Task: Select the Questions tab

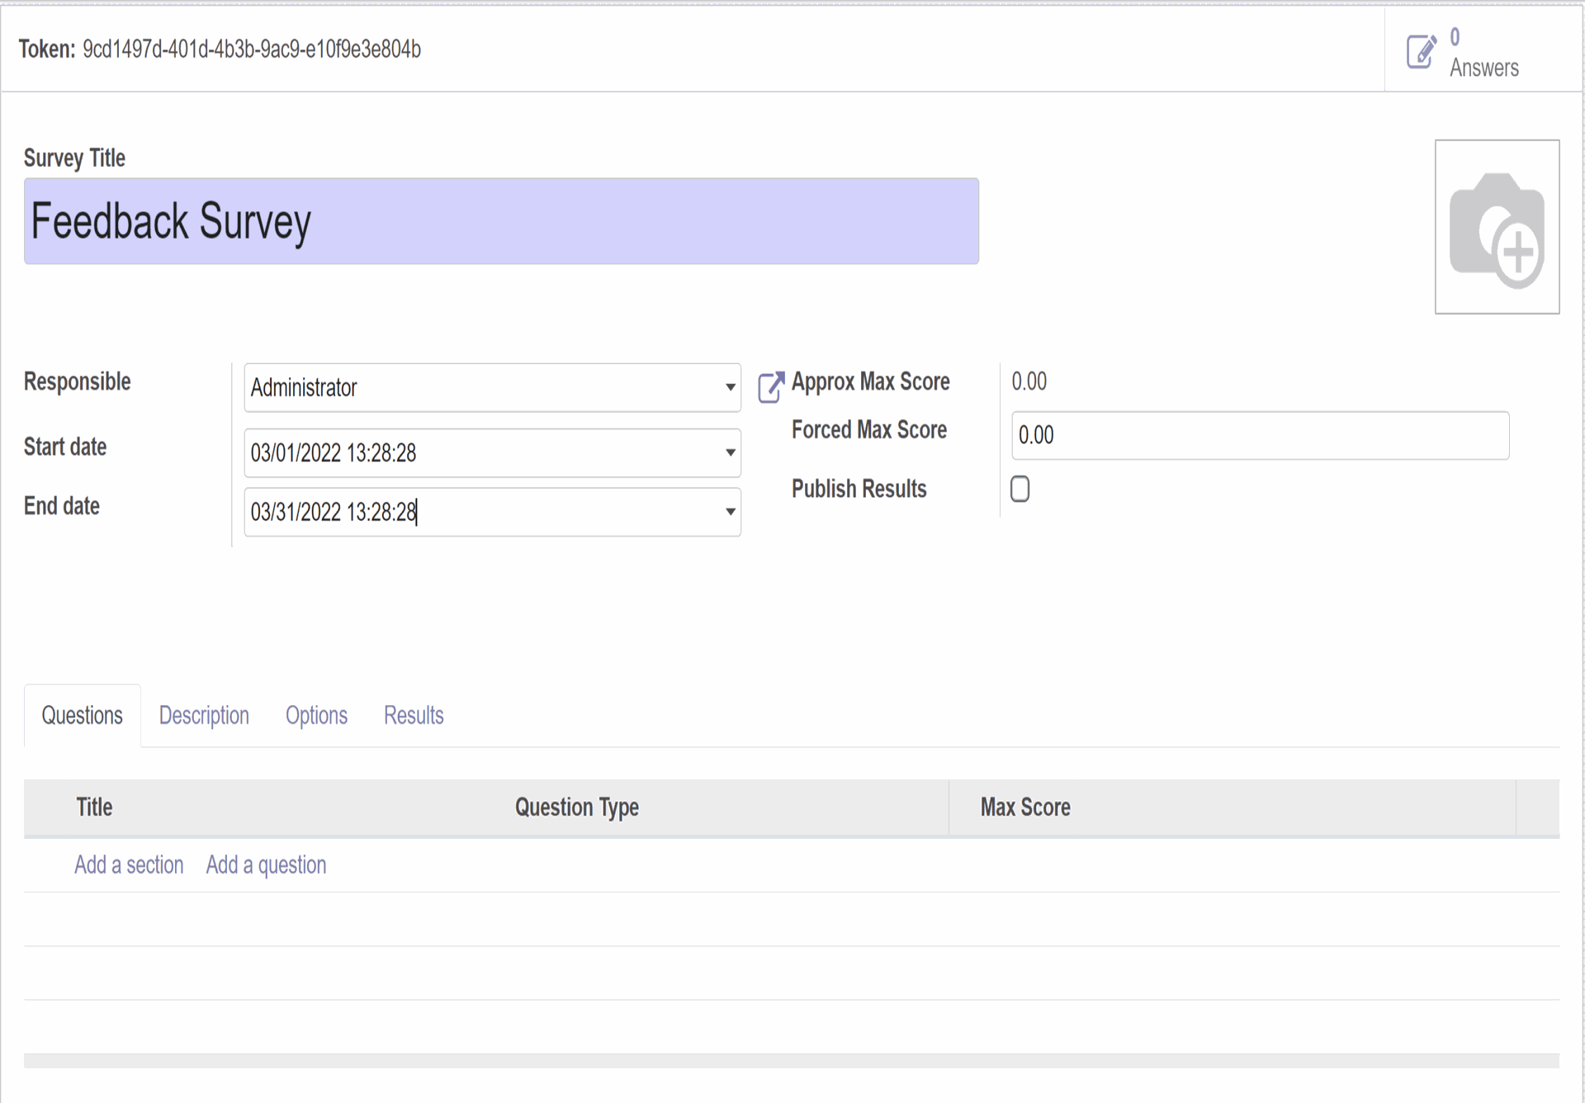Action: click(82, 715)
